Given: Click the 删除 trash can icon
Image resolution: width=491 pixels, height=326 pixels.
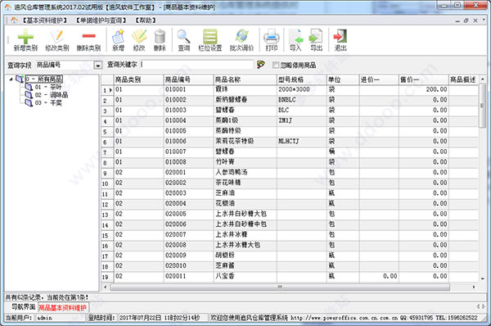Looking at the screenshot, I should [x=160, y=37].
